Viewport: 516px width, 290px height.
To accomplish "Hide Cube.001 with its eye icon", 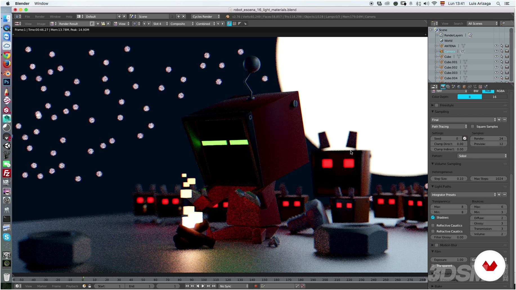I will (x=496, y=62).
